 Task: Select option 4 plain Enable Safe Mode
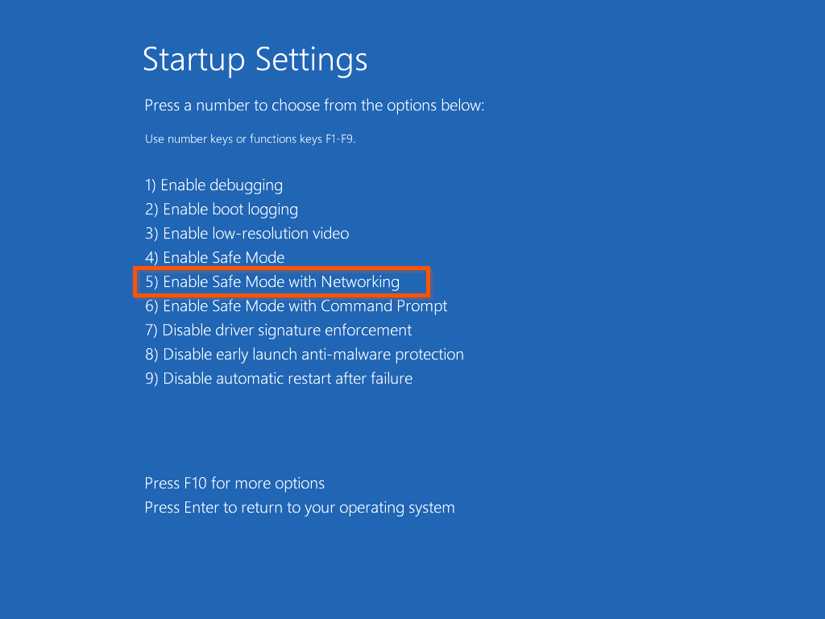pos(214,258)
